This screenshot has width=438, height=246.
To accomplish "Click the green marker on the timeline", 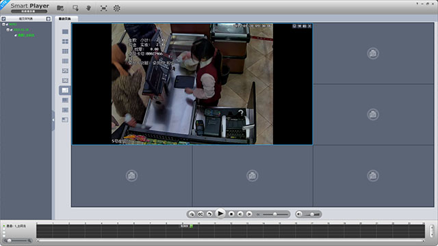I will tap(192, 226).
